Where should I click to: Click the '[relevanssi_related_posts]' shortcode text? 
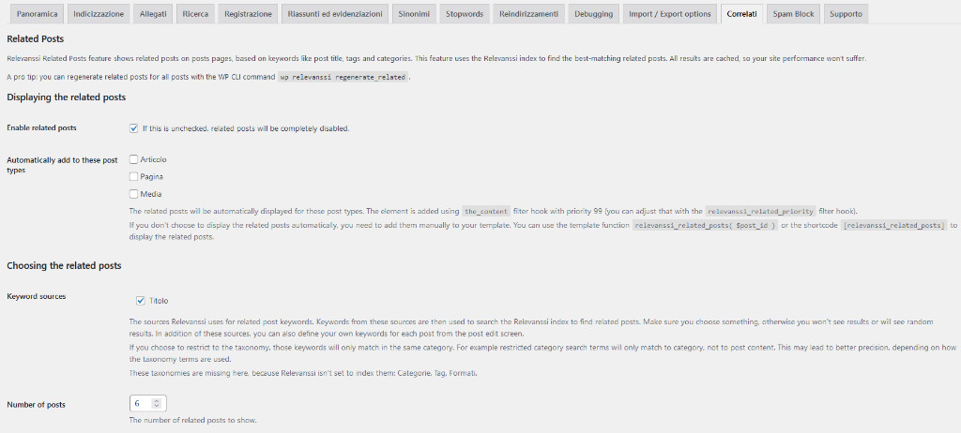(x=893, y=225)
